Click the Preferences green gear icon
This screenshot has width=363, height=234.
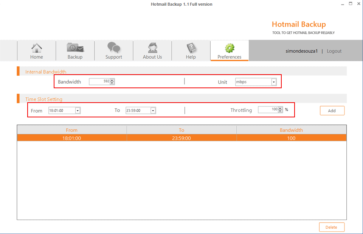[230, 48]
